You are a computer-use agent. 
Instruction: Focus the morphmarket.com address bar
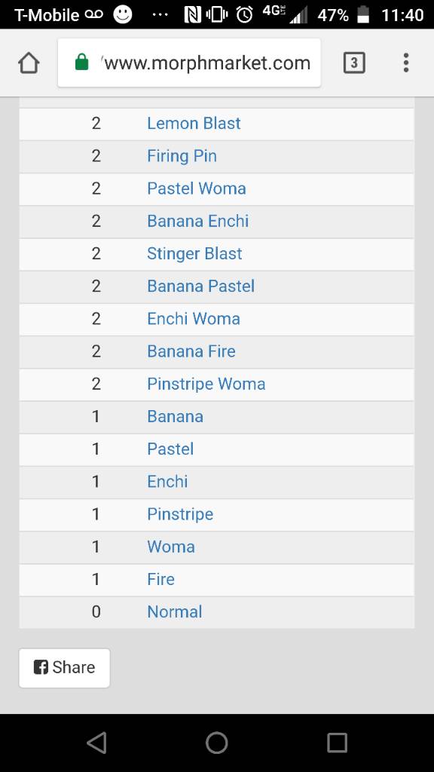coord(189,63)
